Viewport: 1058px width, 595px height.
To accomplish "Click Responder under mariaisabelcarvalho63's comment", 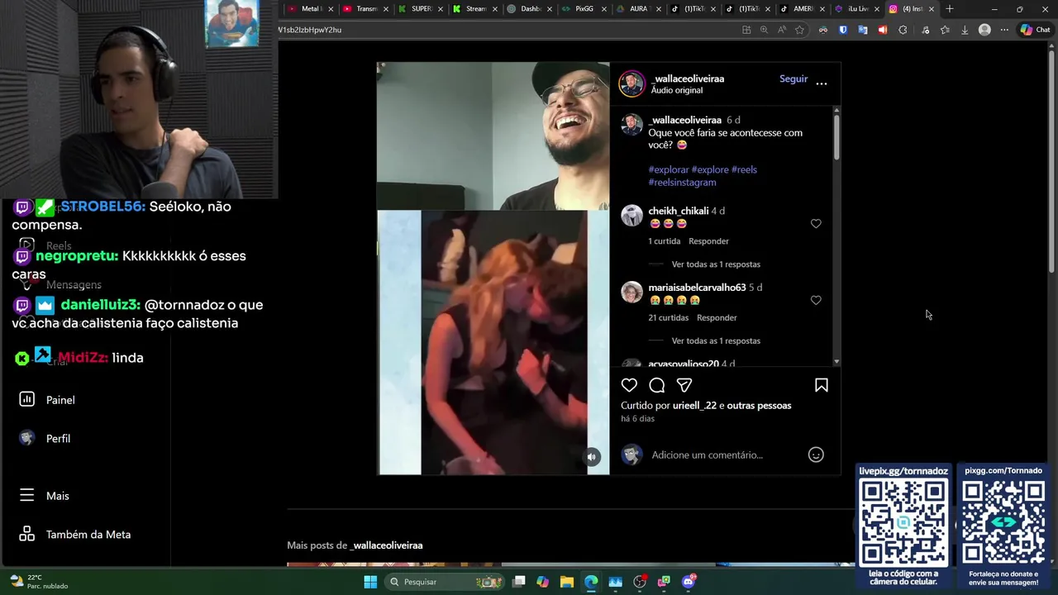I will pos(717,317).
